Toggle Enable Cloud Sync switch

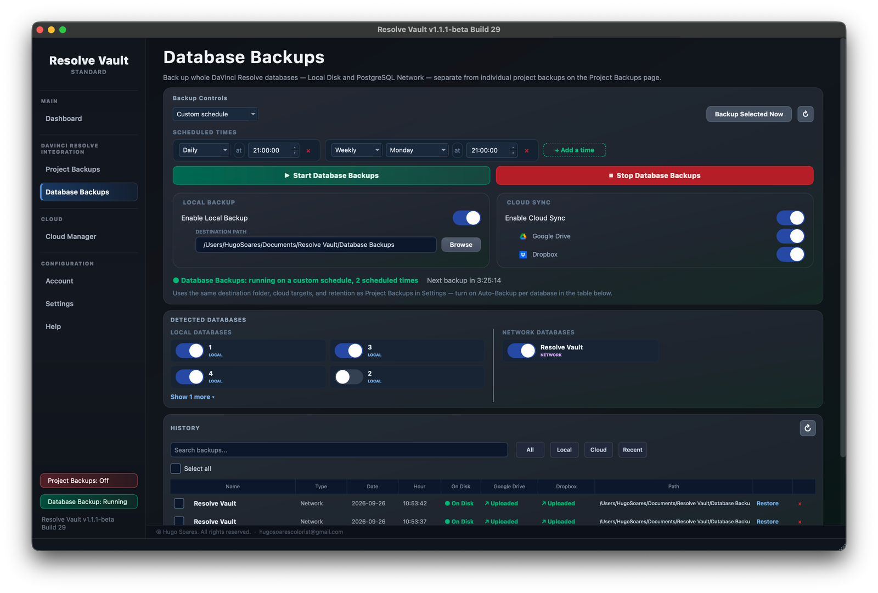coord(790,218)
